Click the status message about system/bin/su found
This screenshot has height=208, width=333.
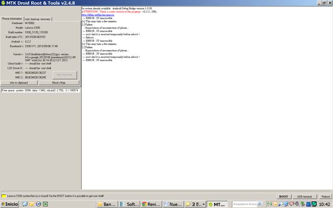55,196
